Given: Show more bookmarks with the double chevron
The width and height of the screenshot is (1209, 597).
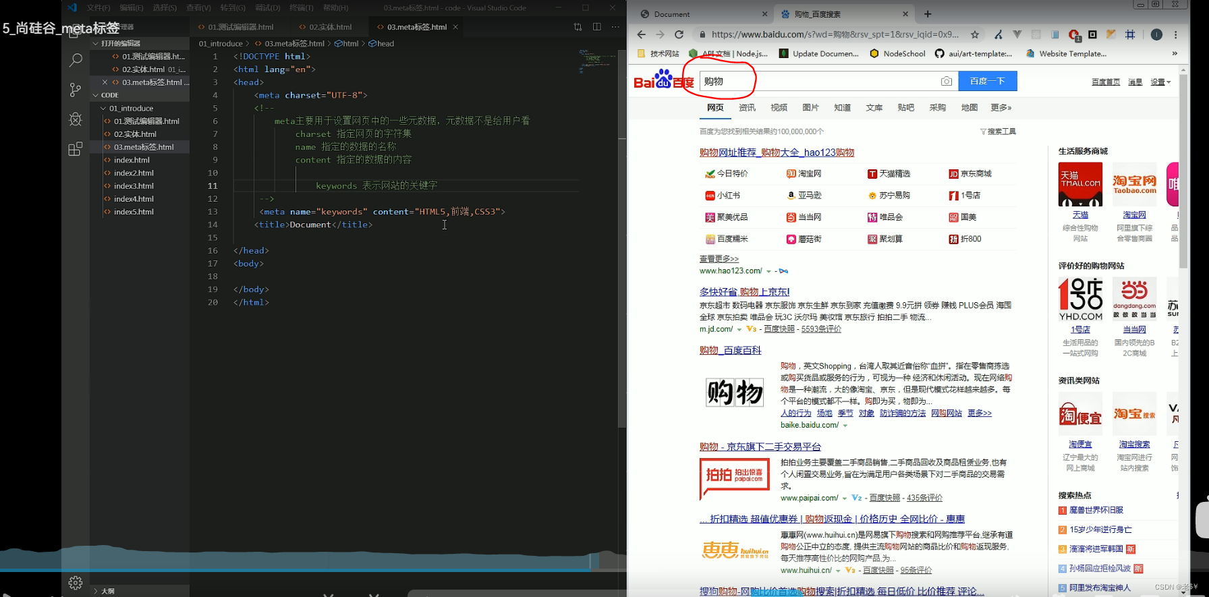Looking at the screenshot, I should coord(1175,53).
